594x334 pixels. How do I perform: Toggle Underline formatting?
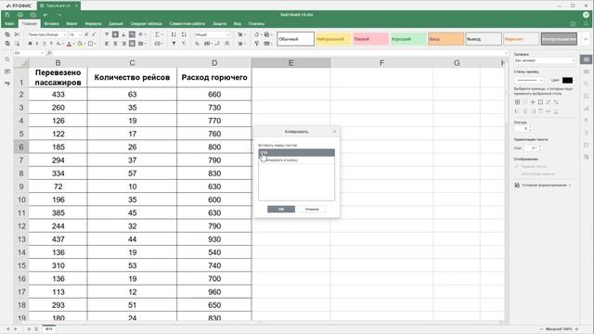click(x=44, y=44)
